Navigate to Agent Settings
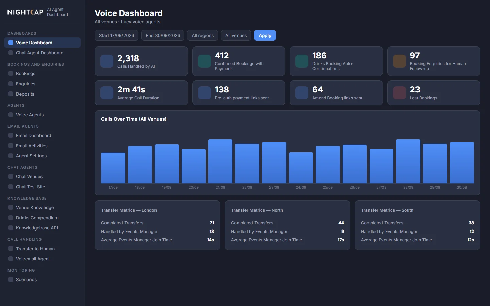490x306 pixels. click(42, 156)
